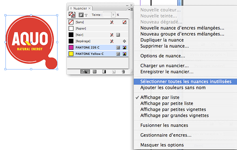Click the Nuancier tab label
Image resolution: width=237 pixels, height=150 pixels.
pyautogui.click(x=80, y=8)
